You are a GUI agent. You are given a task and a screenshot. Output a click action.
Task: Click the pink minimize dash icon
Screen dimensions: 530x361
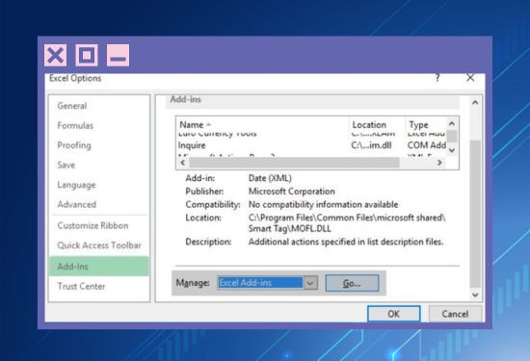[x=118, y=55]
